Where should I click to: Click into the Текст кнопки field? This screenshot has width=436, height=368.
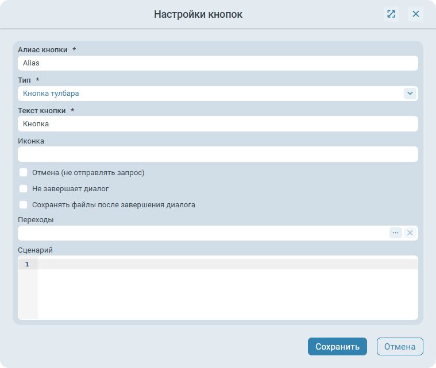point(217,123)
